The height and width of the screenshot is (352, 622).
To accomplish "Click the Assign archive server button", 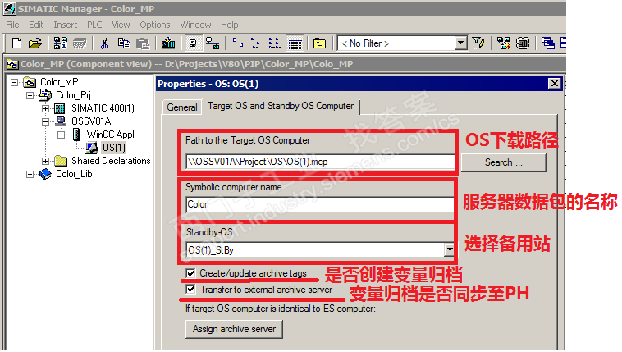I will click(x=234, y=329).
